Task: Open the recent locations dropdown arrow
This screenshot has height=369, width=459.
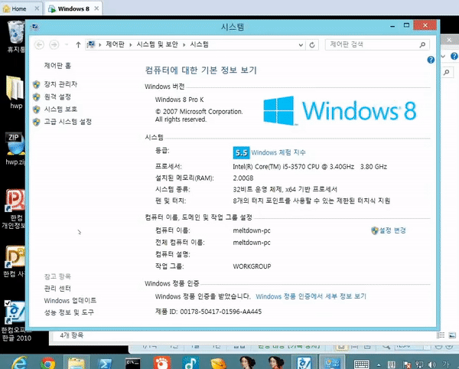Action: pos(67,44)
